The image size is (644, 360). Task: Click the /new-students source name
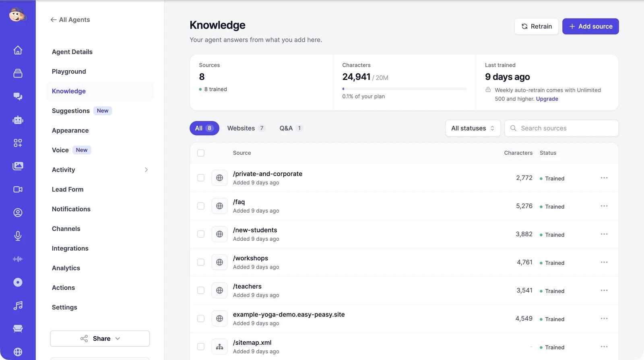[x=255, y=230]
